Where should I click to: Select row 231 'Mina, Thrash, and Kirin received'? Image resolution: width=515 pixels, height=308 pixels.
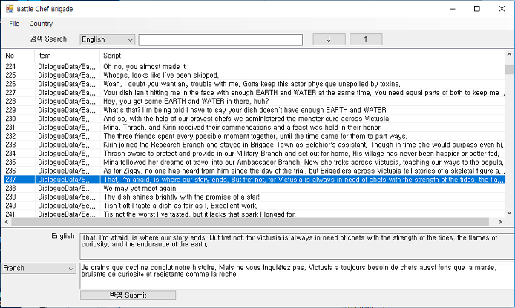[x=254, y=128]
